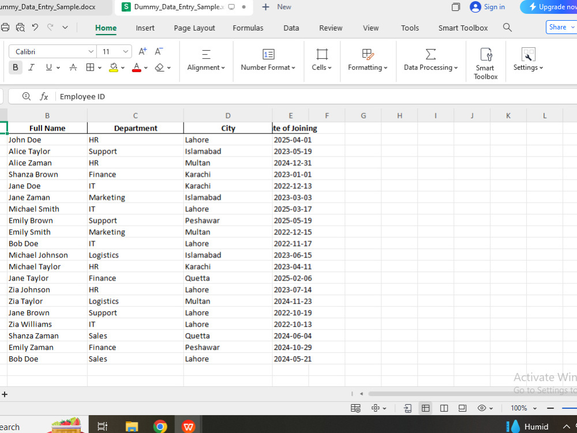Viewport: 577px width, 433px height.
Task: Switch to the Home tab
Action: 106,28
